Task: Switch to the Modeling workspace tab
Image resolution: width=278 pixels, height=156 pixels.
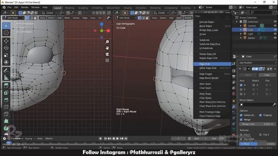Action: click(x=69, y=8)
